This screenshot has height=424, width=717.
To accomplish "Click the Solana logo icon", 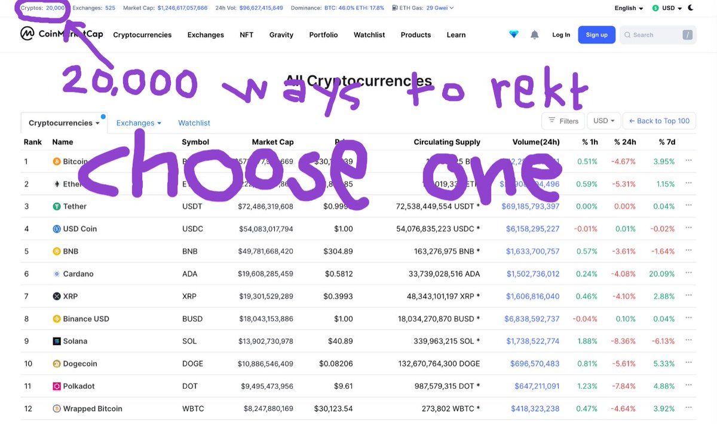I will [x=57, y=341].
